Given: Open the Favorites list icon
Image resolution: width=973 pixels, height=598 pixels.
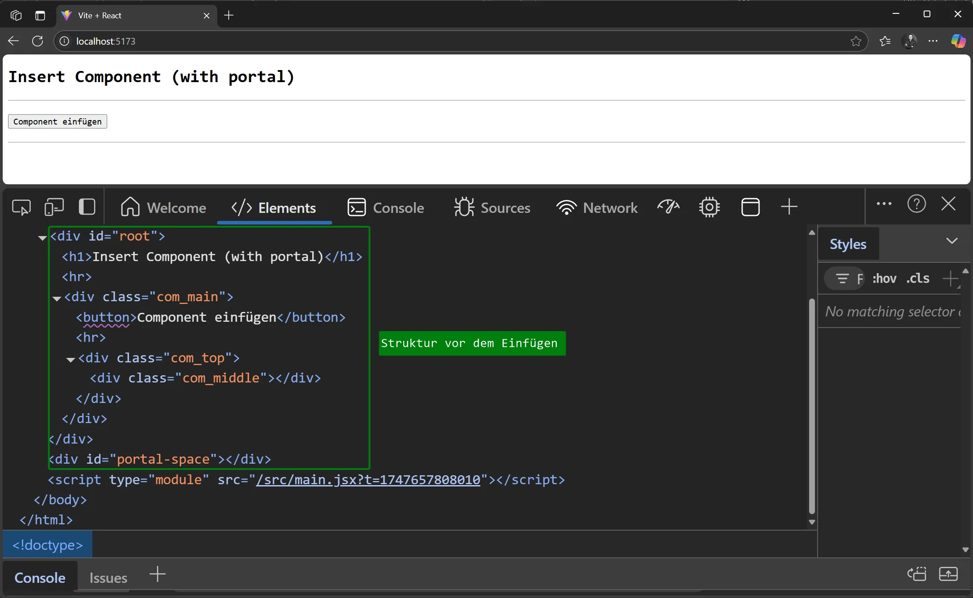Looking at the screenshot, I should pos(885,41).
